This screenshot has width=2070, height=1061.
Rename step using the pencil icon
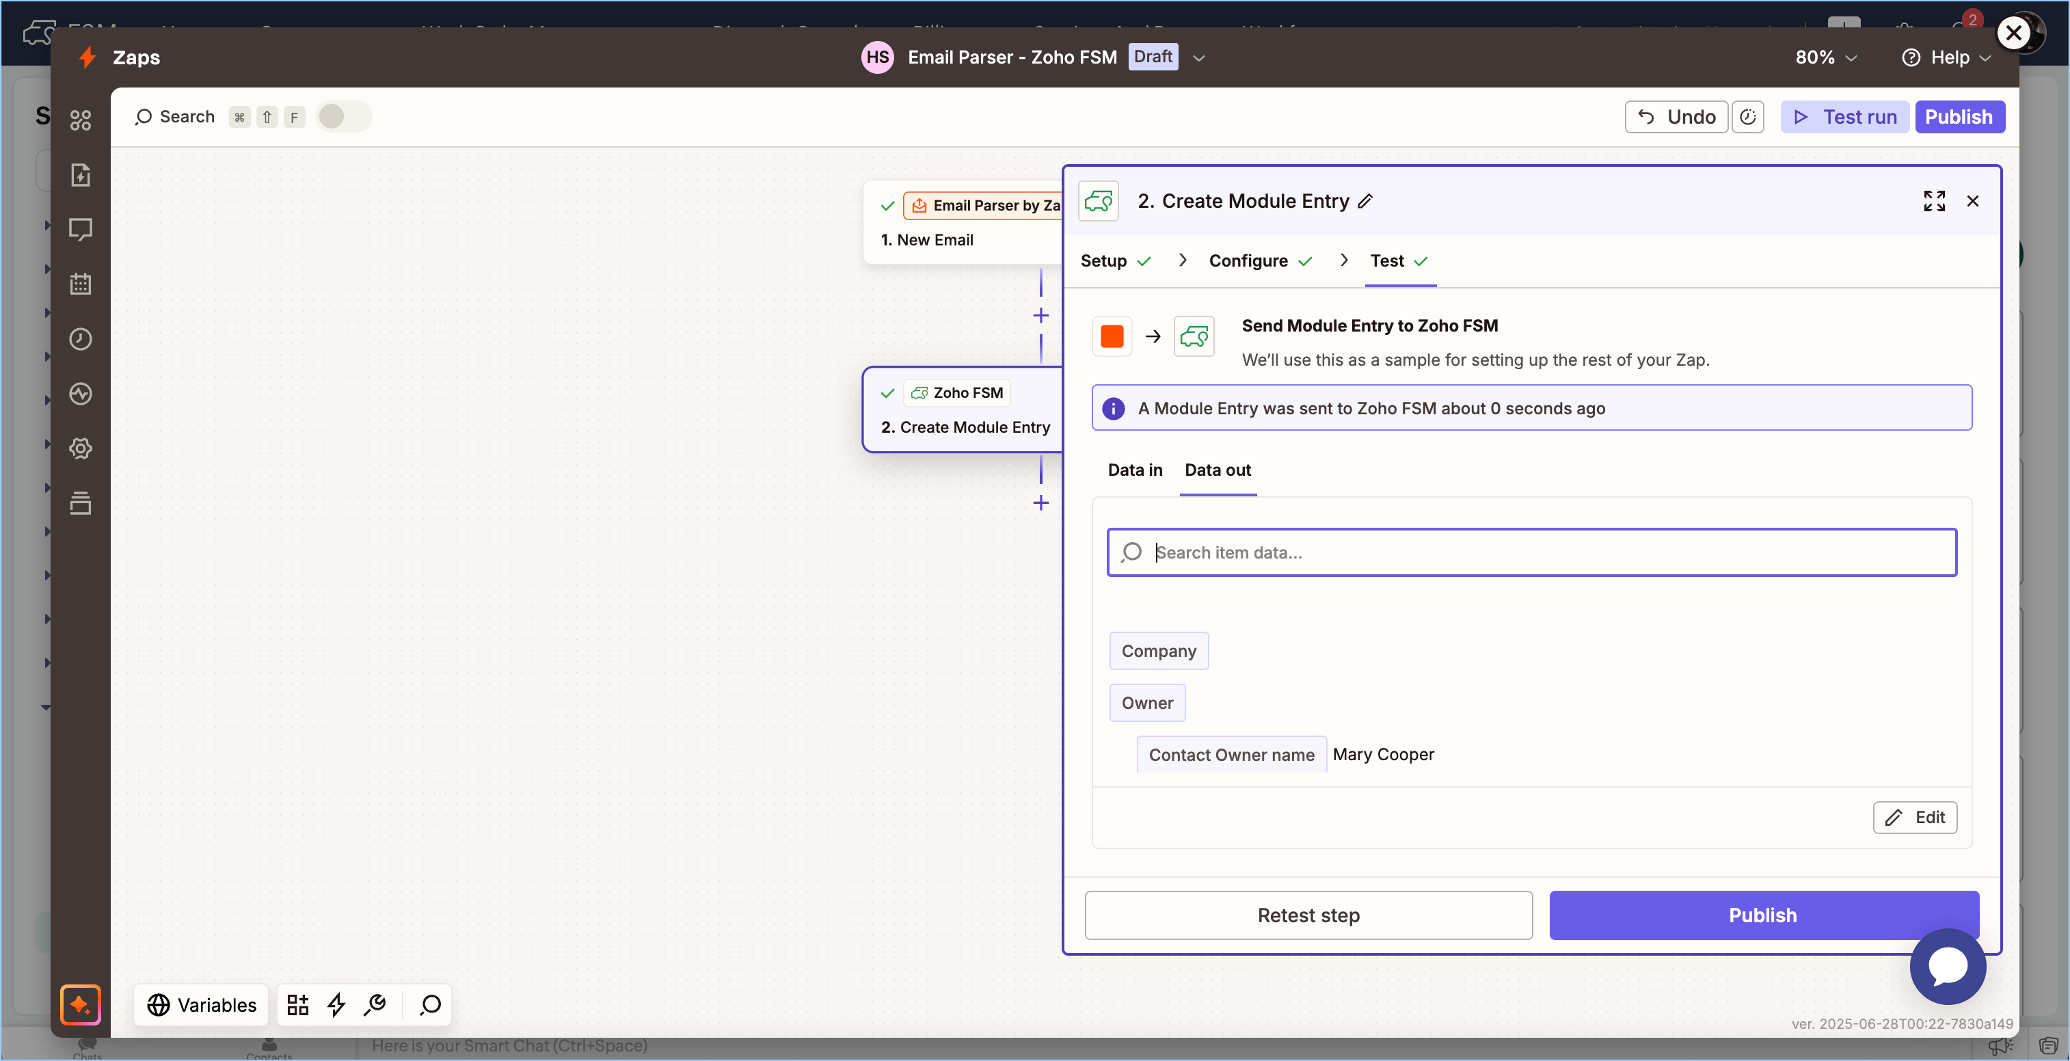(1365, 201)
